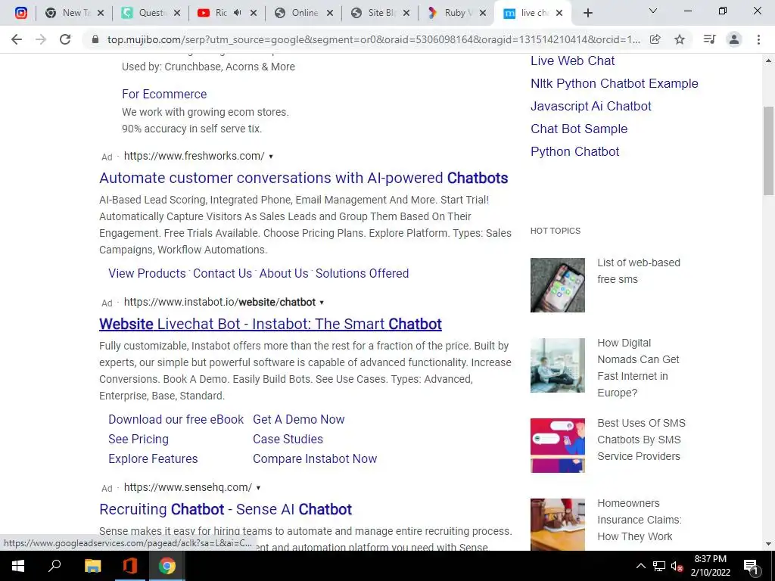
Task: Expand the freshworks.com ad dropdown arrow
Action: pos(271,157)
